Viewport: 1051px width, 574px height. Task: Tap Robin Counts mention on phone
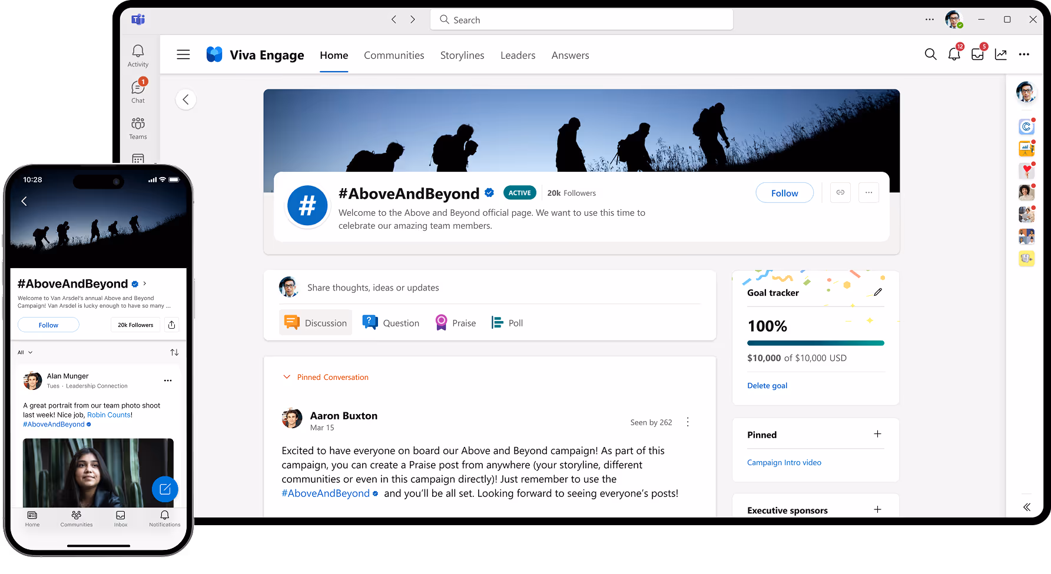(109, 415)
